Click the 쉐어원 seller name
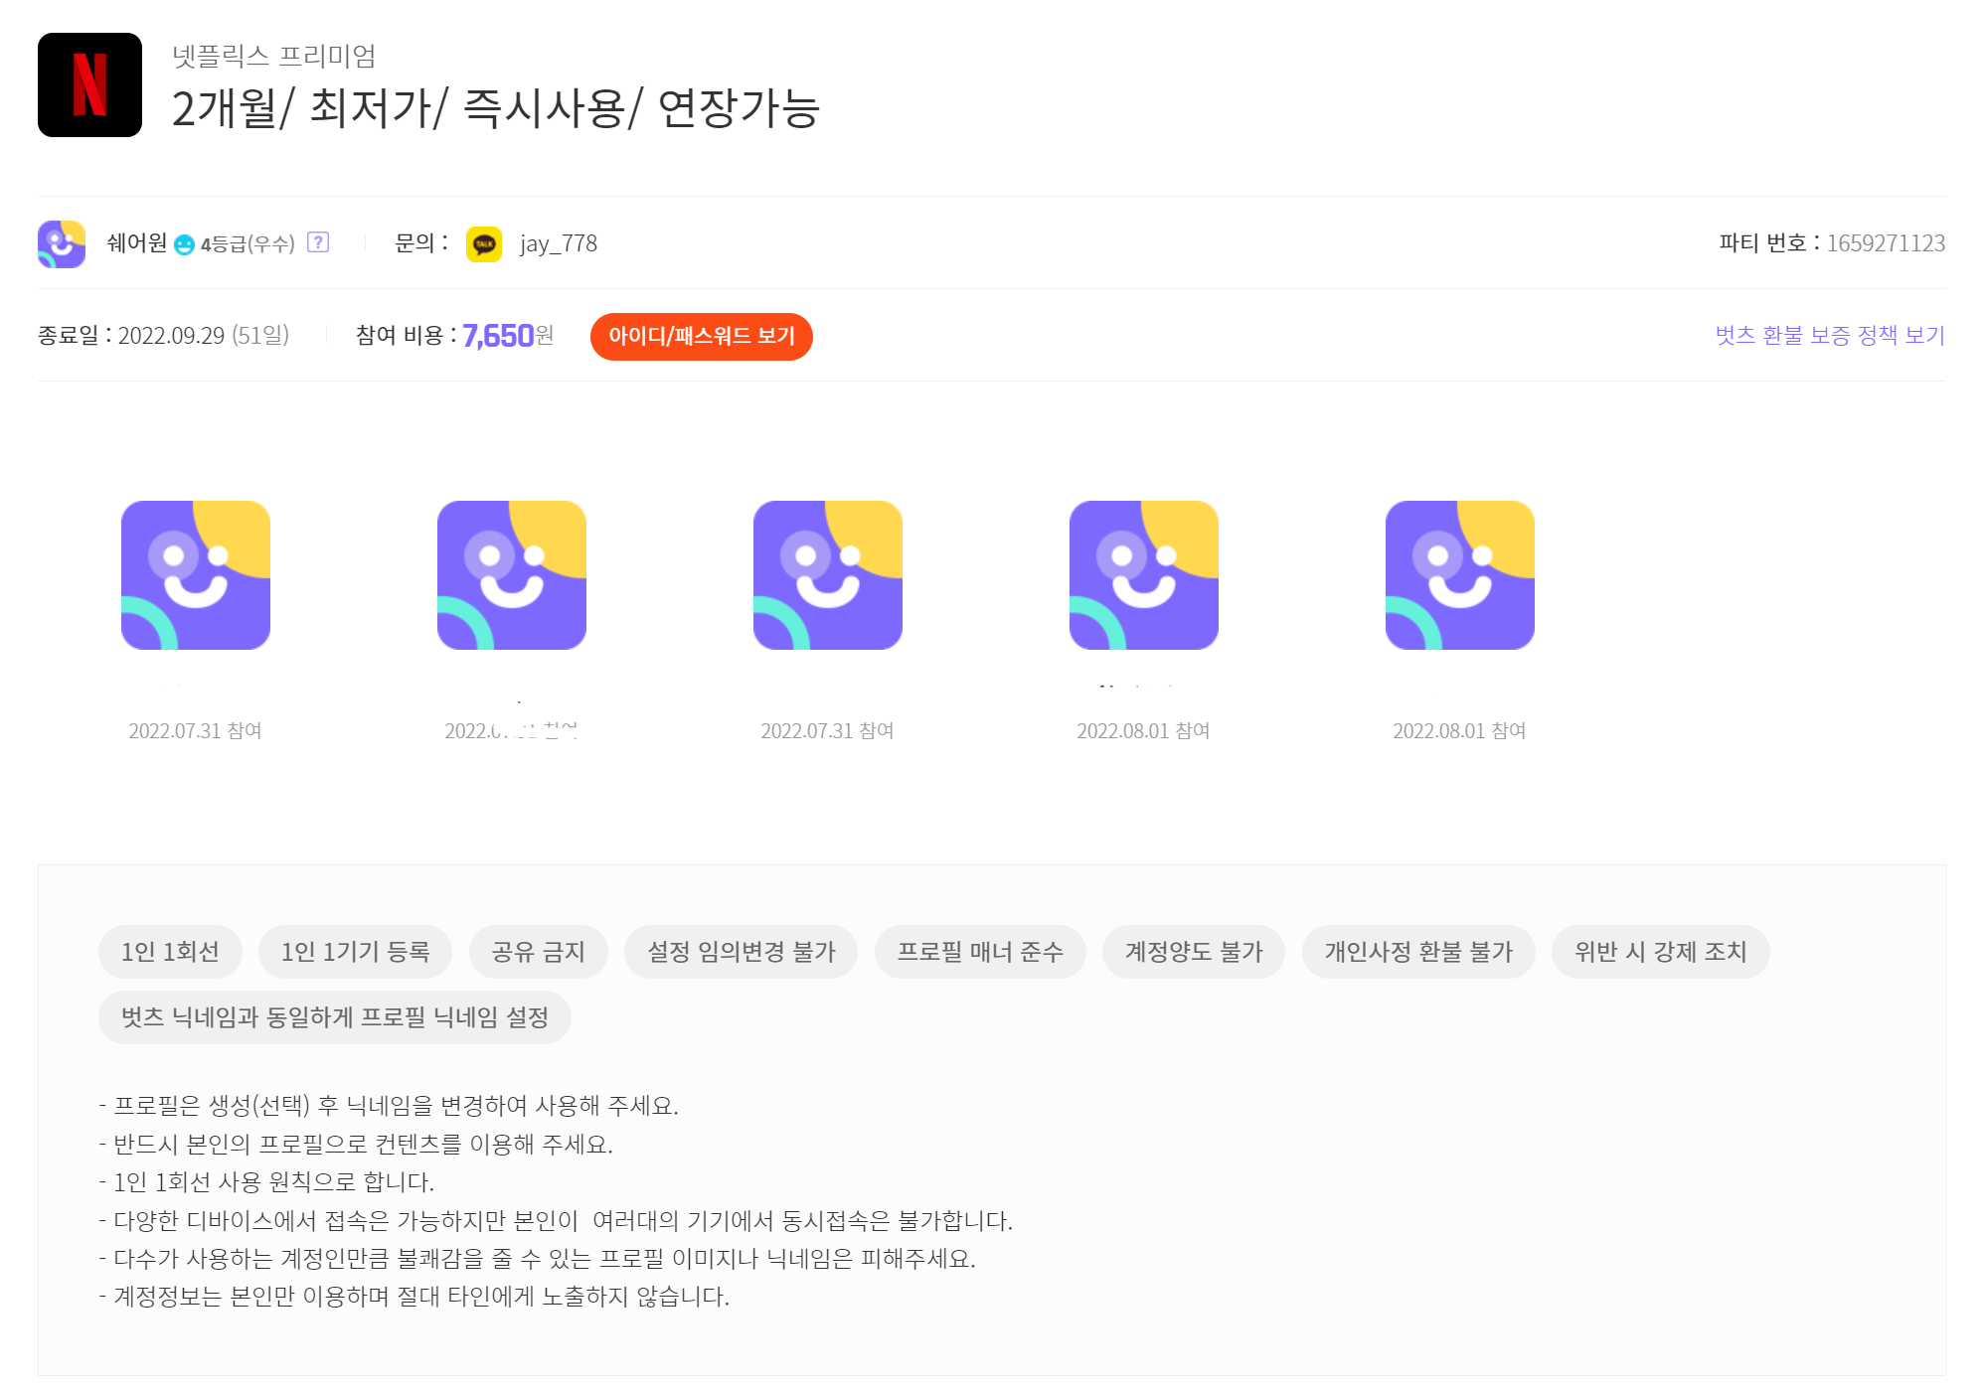The height and width of the screenshot is (1390, 1985). (137, 243)
